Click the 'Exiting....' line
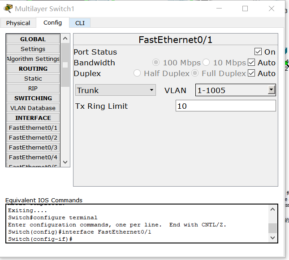 28,210
